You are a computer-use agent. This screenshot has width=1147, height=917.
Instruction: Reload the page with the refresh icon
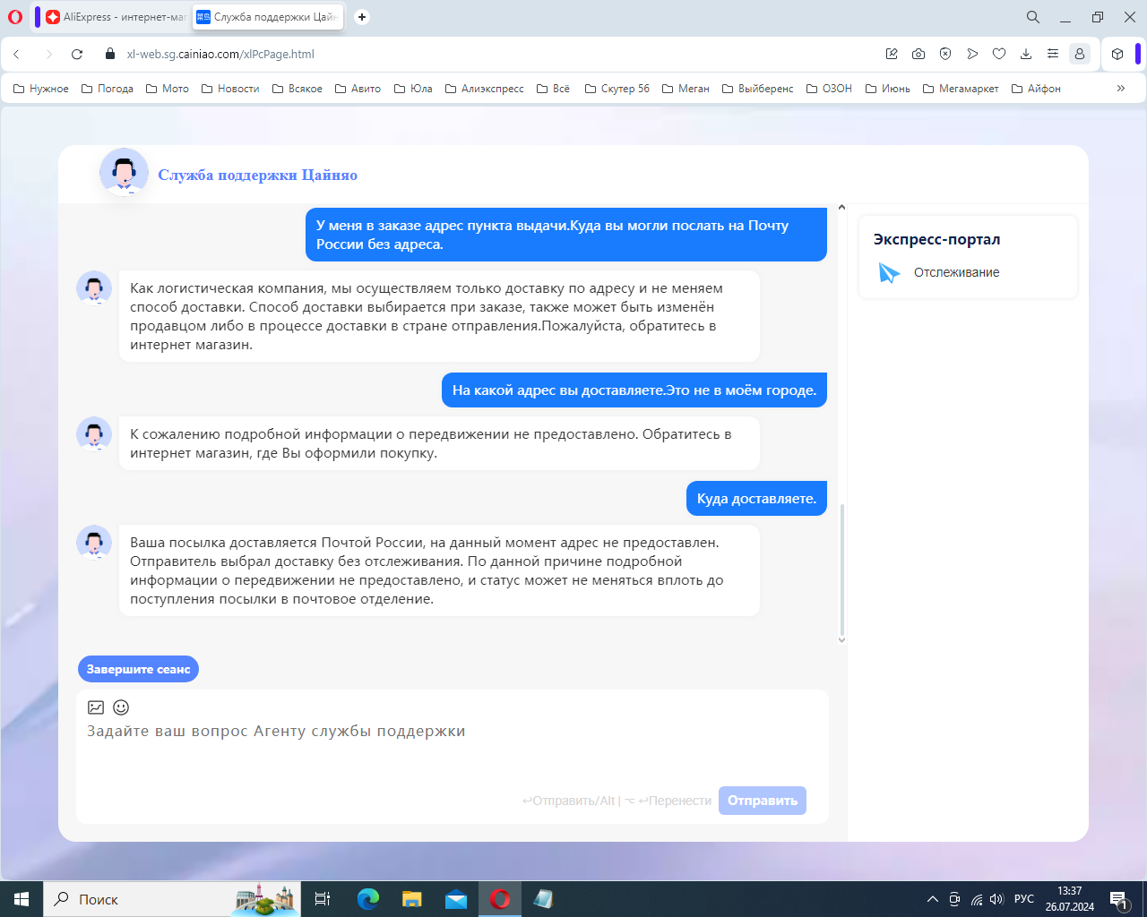(77, 55)
